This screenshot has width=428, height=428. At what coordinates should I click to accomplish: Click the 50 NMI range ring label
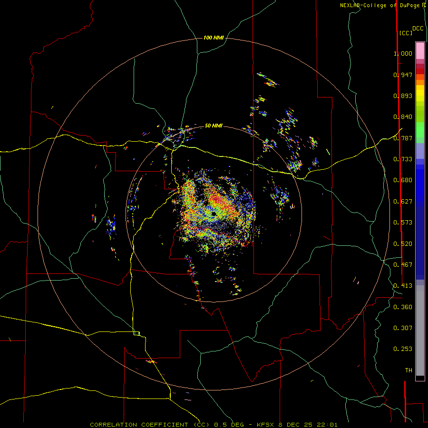tap(214, 126)
